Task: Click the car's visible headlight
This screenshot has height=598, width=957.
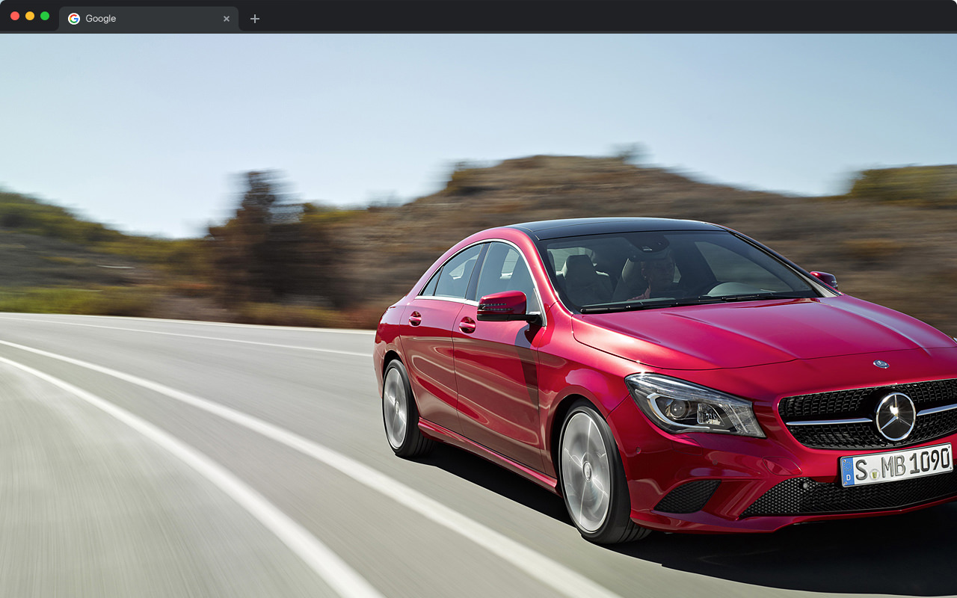Action: tap(692, 406)
